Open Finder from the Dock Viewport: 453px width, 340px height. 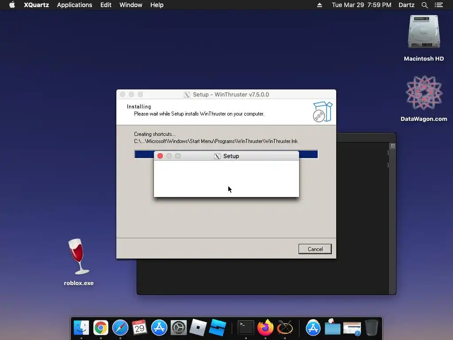[x=81, y=328]
